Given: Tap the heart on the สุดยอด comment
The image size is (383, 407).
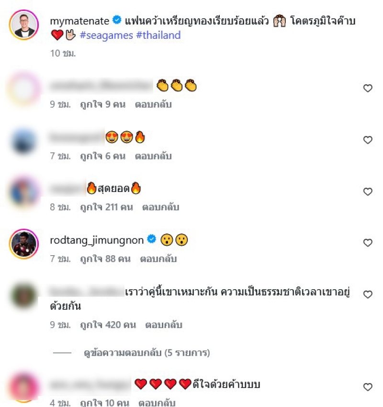Looking at the screenshot, I should [367, 192].
